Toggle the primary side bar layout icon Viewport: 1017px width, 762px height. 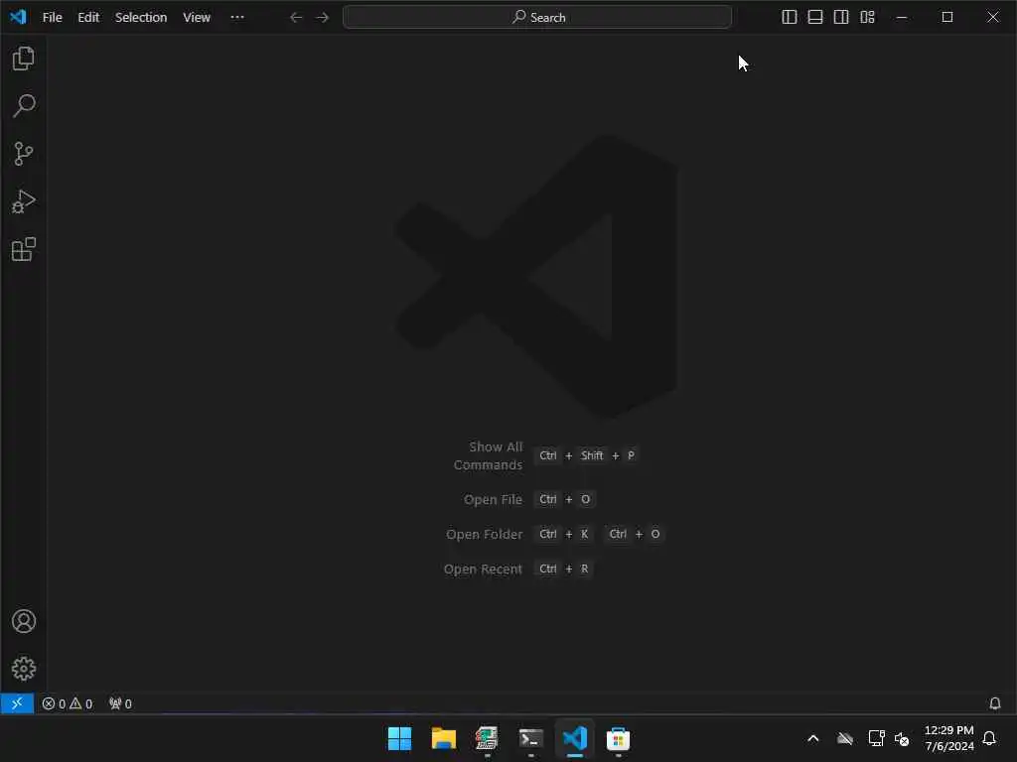tap(790, 18)
